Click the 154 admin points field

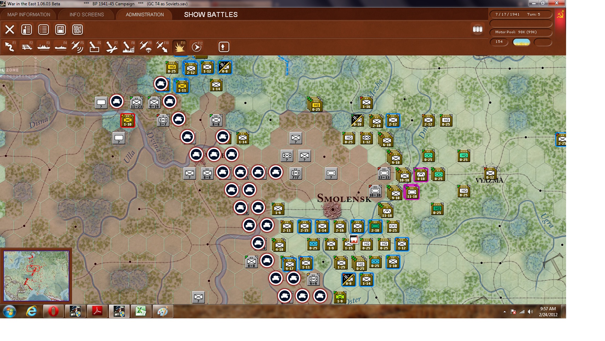[x=499, y=42]
